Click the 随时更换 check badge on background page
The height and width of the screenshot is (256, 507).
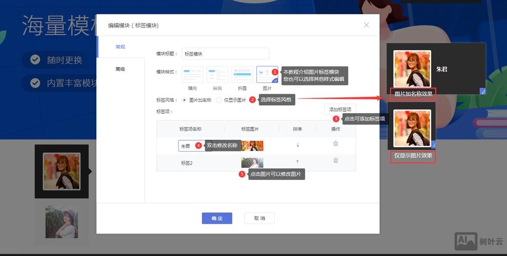pos(35,60)
